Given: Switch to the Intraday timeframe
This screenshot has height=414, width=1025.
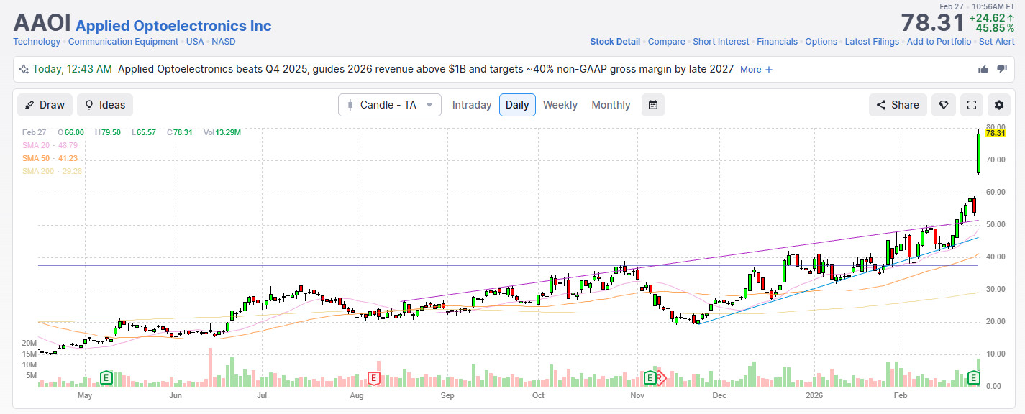Looking at the screenshot, I should [x=472, y=105].
